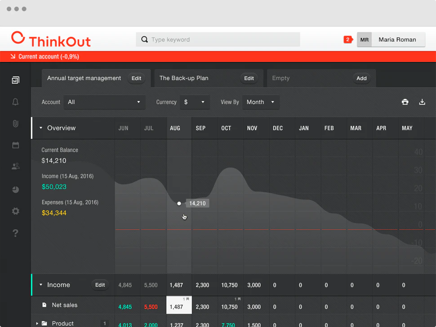
Task: Open attachments paperclip sidebar icon
Action: tap(16, 124)
